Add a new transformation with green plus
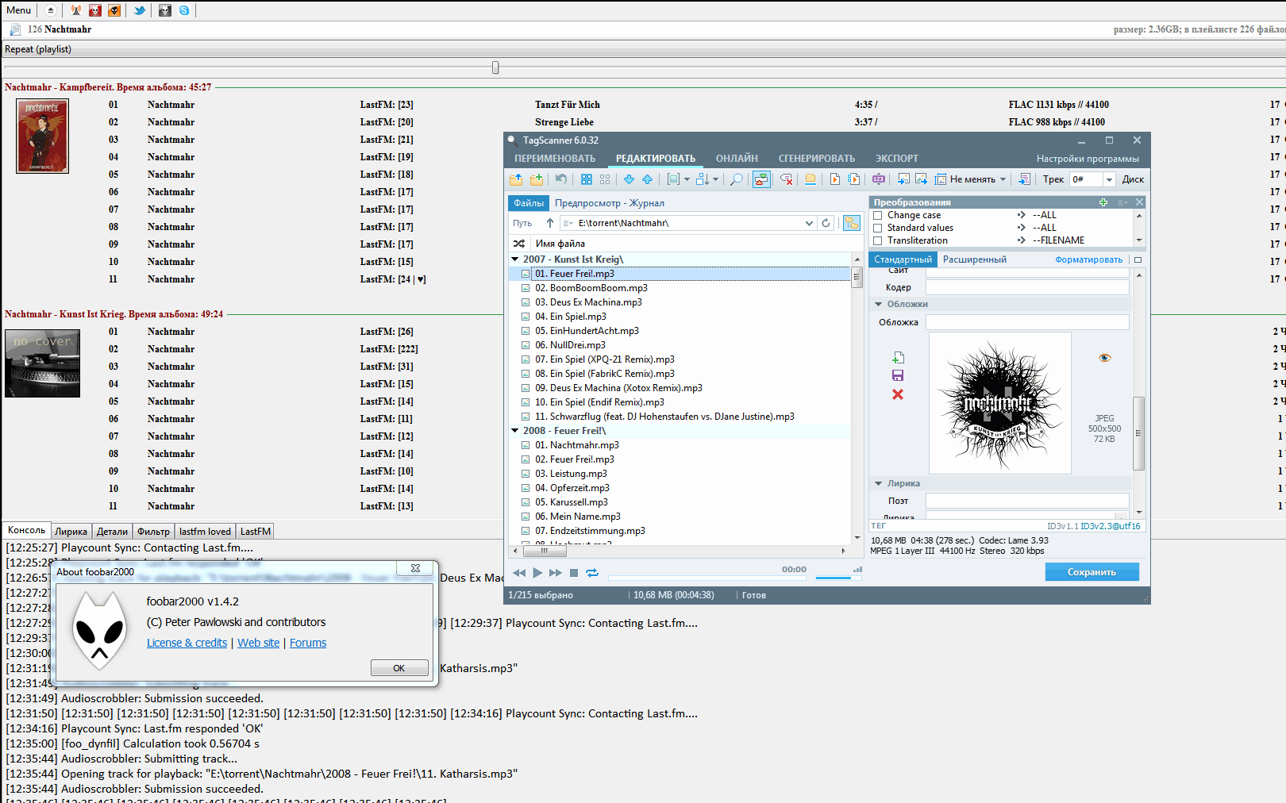 coord(1103,202)
